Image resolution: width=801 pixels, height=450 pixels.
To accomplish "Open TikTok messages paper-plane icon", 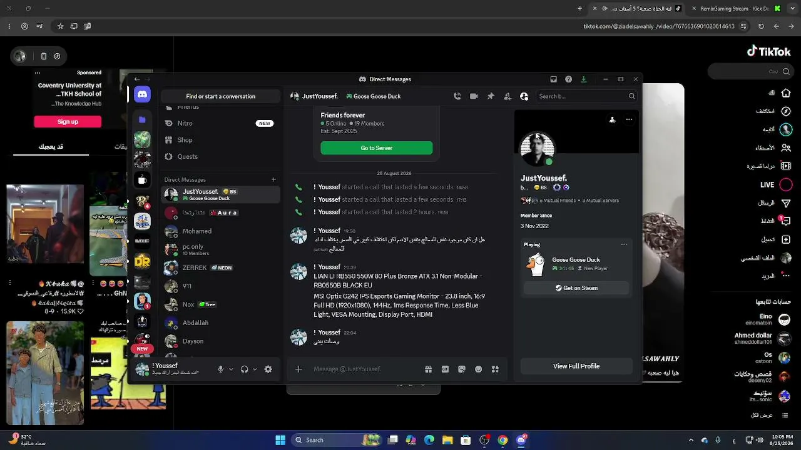I will pos(786,203).
